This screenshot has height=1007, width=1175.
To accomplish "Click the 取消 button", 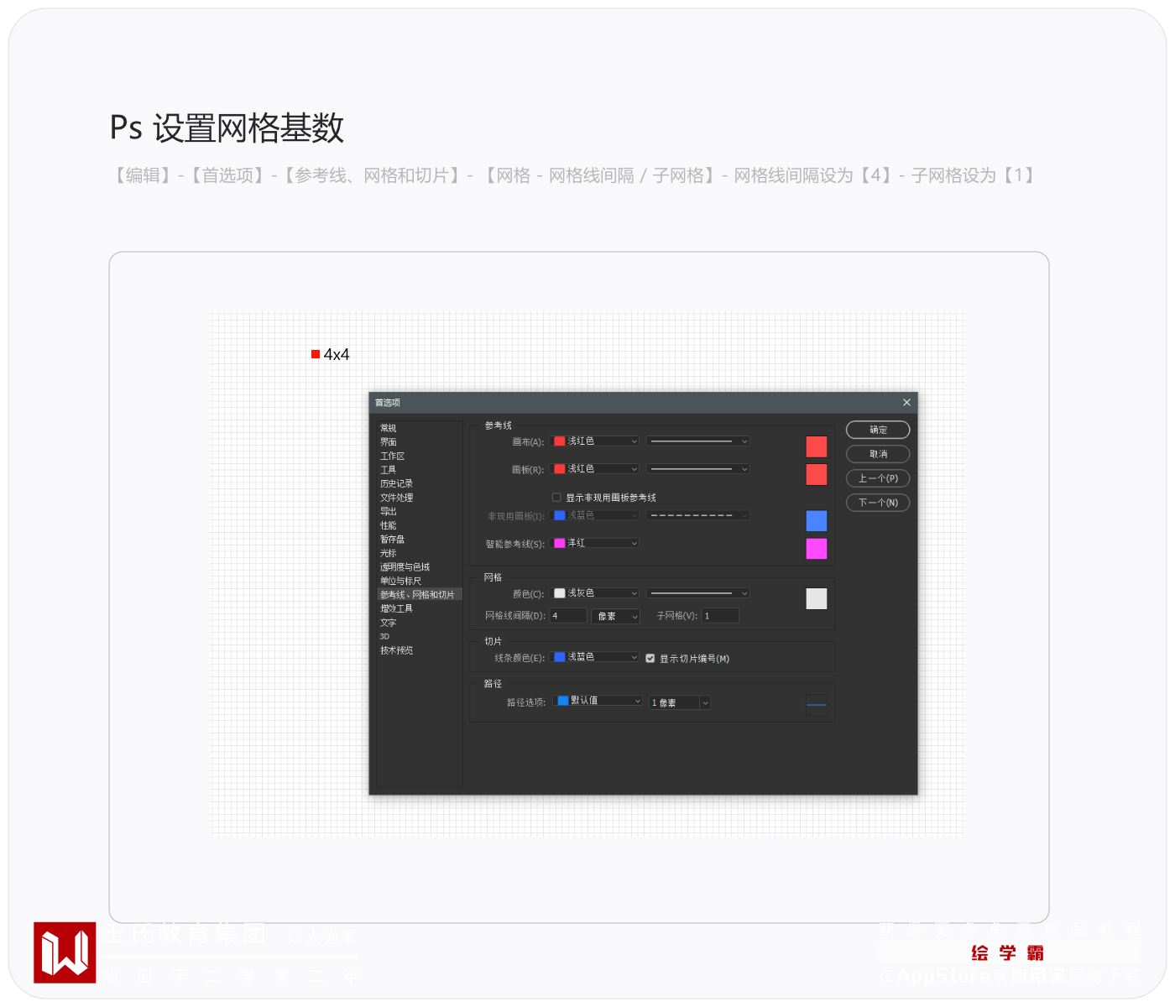I will [x=878, y=454].
